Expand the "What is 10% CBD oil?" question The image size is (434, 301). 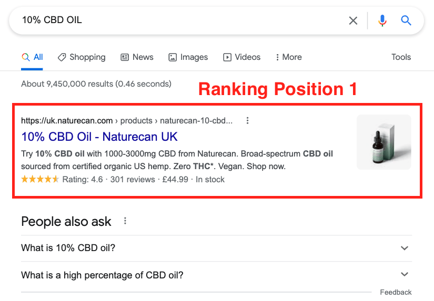coord(216,248)
